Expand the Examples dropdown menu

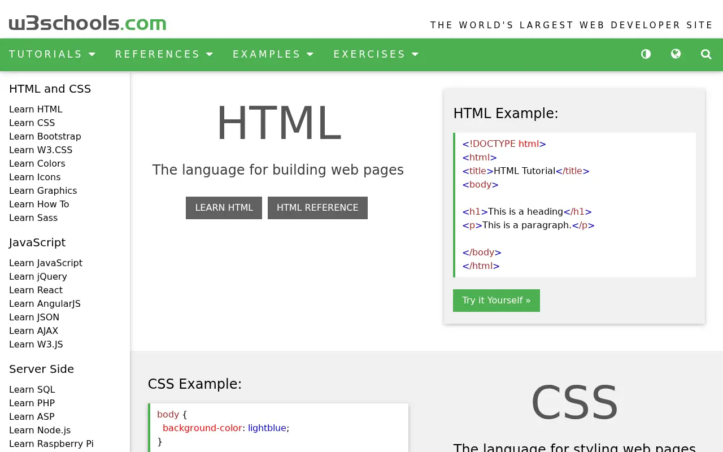click(273, 54)
